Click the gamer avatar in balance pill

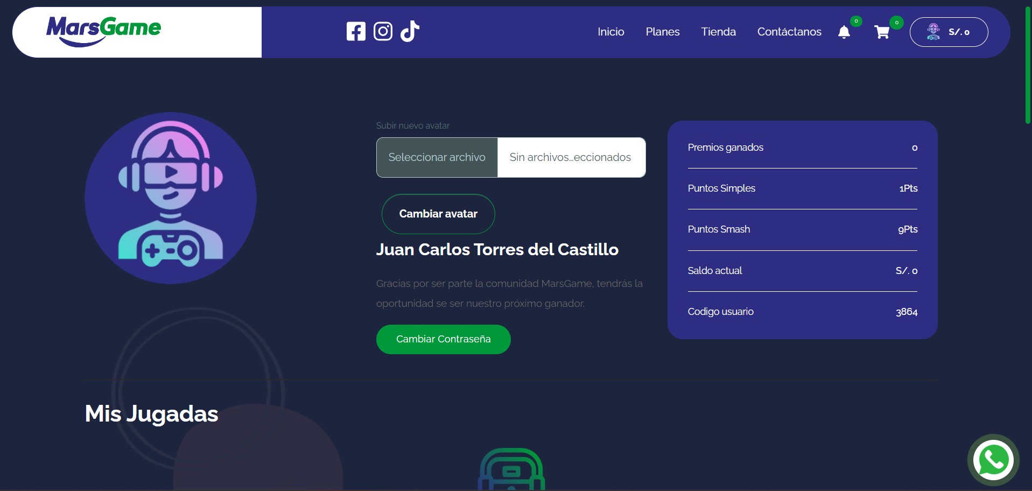(933, 32)
